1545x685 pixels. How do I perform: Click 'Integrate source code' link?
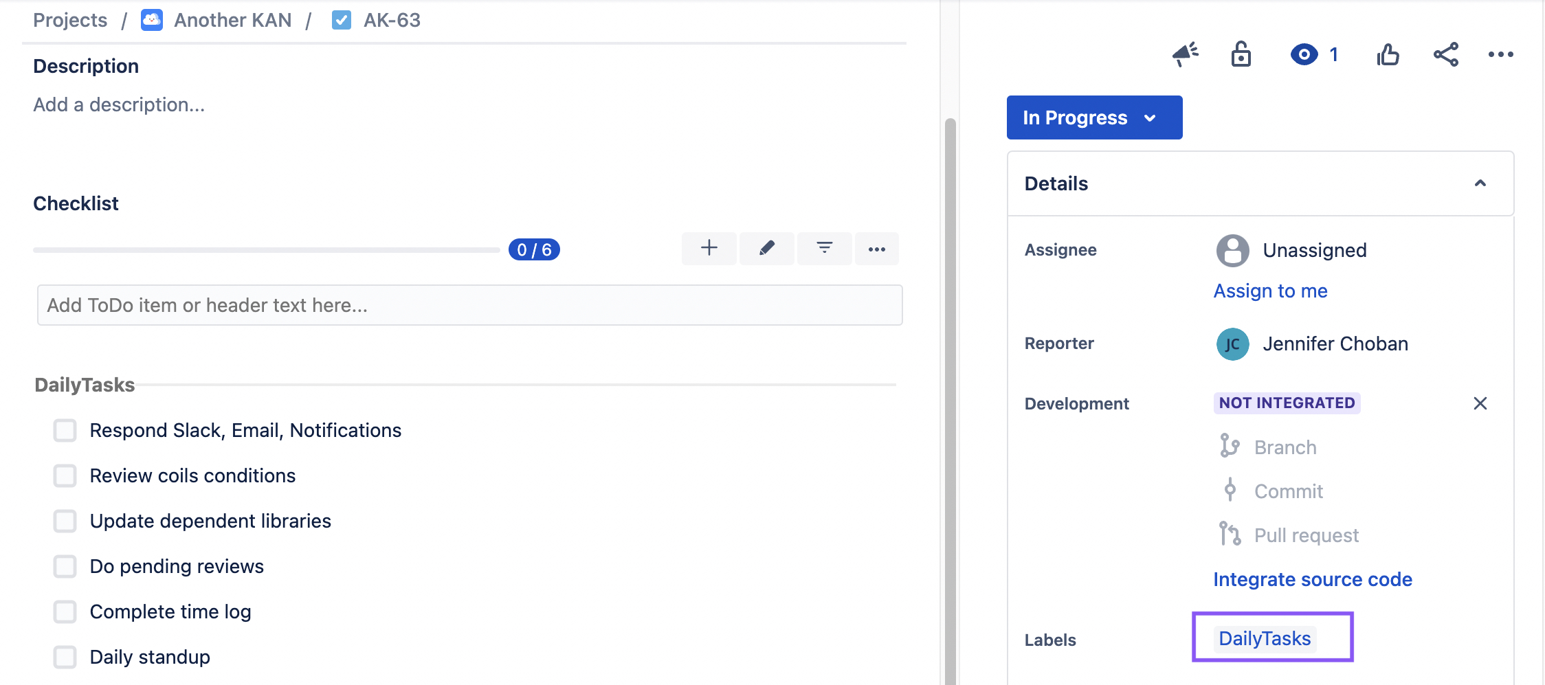click(x=1312, y=580)
